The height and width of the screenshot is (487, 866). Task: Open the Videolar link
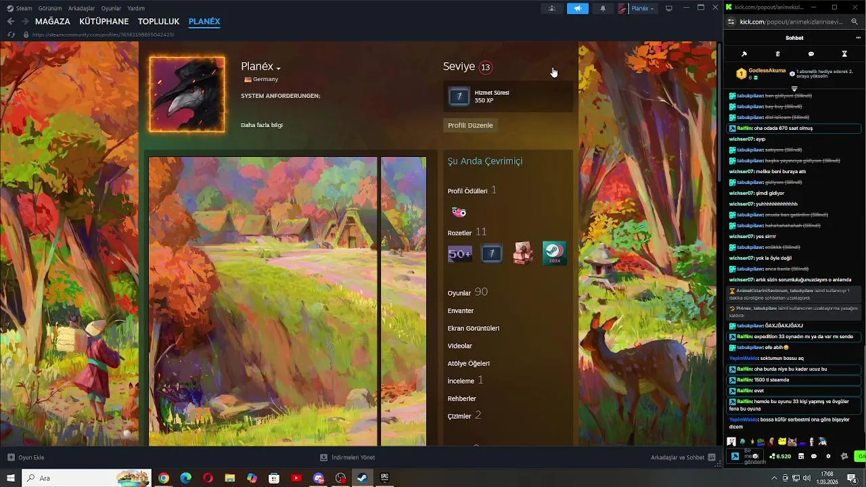[460, 346]
